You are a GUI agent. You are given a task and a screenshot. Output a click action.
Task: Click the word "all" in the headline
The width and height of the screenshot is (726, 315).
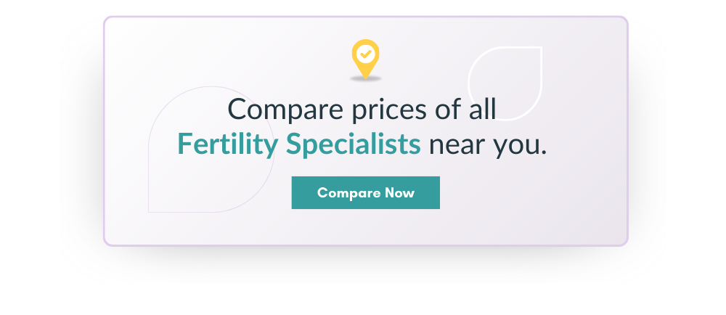483,109
